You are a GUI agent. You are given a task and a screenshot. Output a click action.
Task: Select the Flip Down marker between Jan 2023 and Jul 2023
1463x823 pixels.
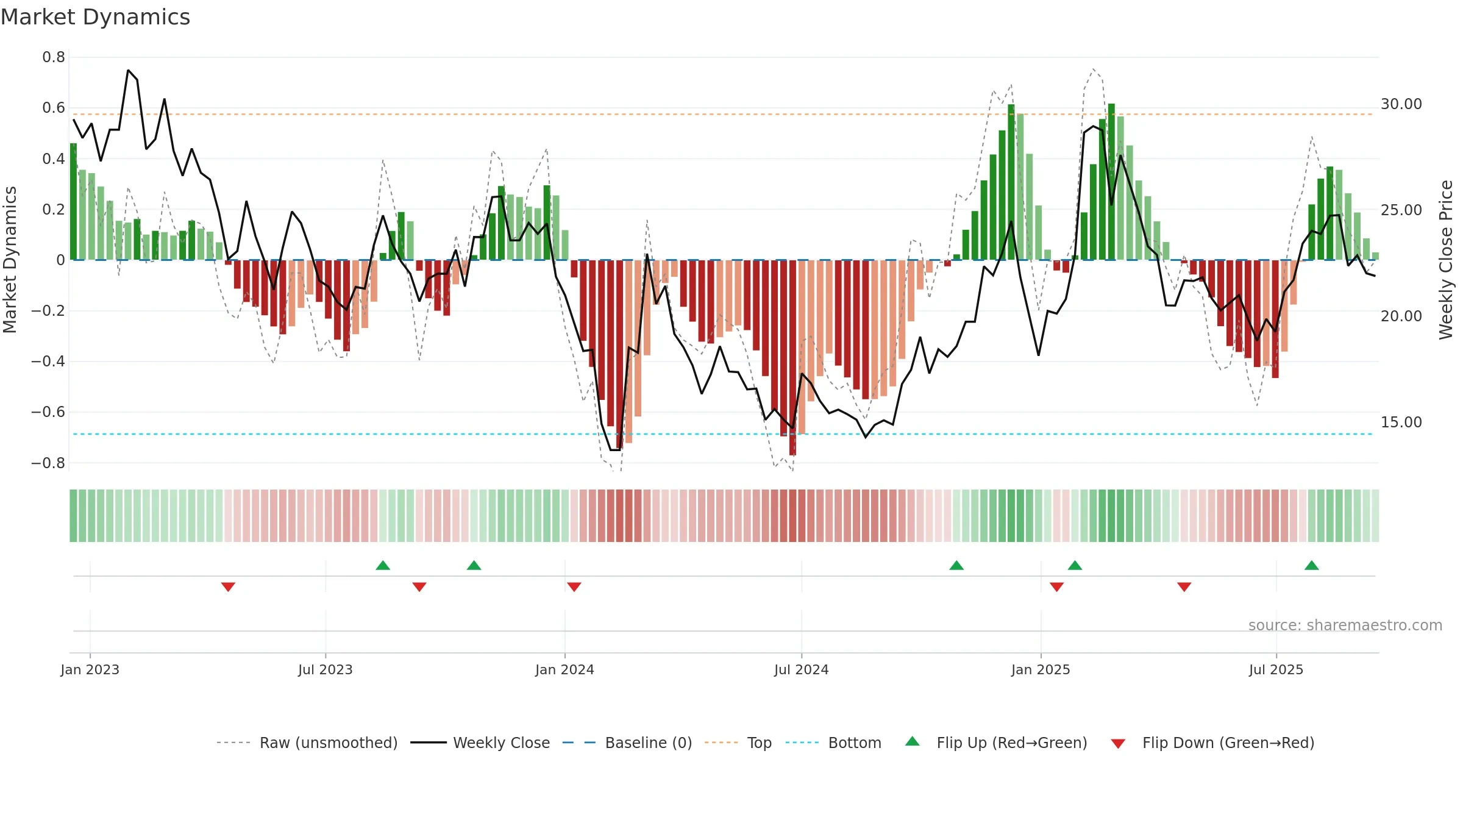tap(228, 586)
